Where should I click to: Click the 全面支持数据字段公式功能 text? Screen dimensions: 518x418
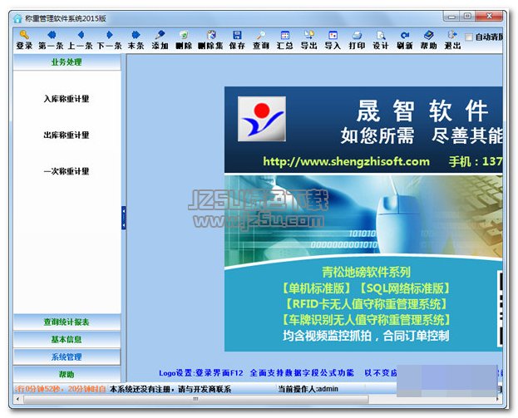click(302, 373)
